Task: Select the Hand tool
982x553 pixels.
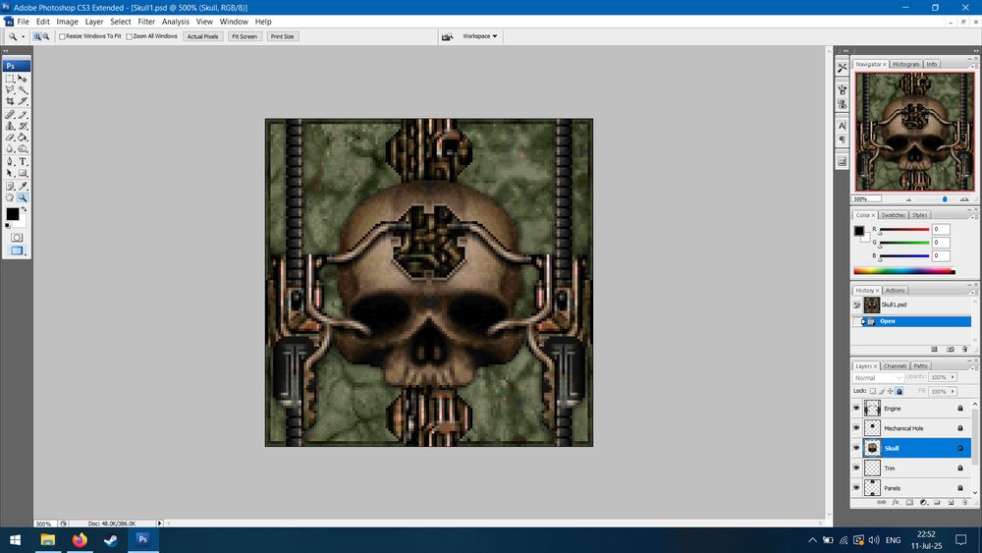Action: pyautogui.click(x=10, y=197)
